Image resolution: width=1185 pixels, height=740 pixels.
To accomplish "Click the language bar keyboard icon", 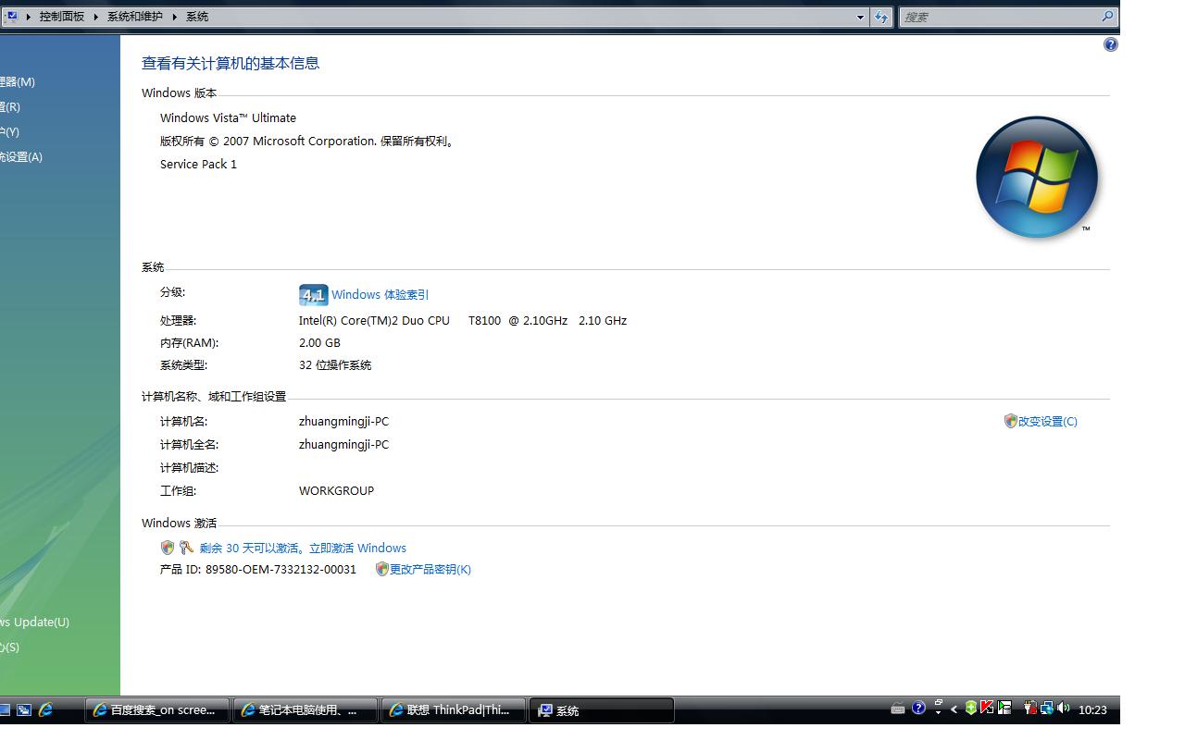I will pos(898,709).
